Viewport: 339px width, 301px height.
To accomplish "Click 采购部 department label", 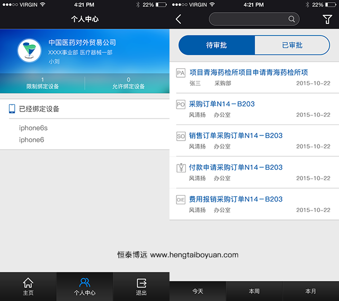I will point(222,84).
